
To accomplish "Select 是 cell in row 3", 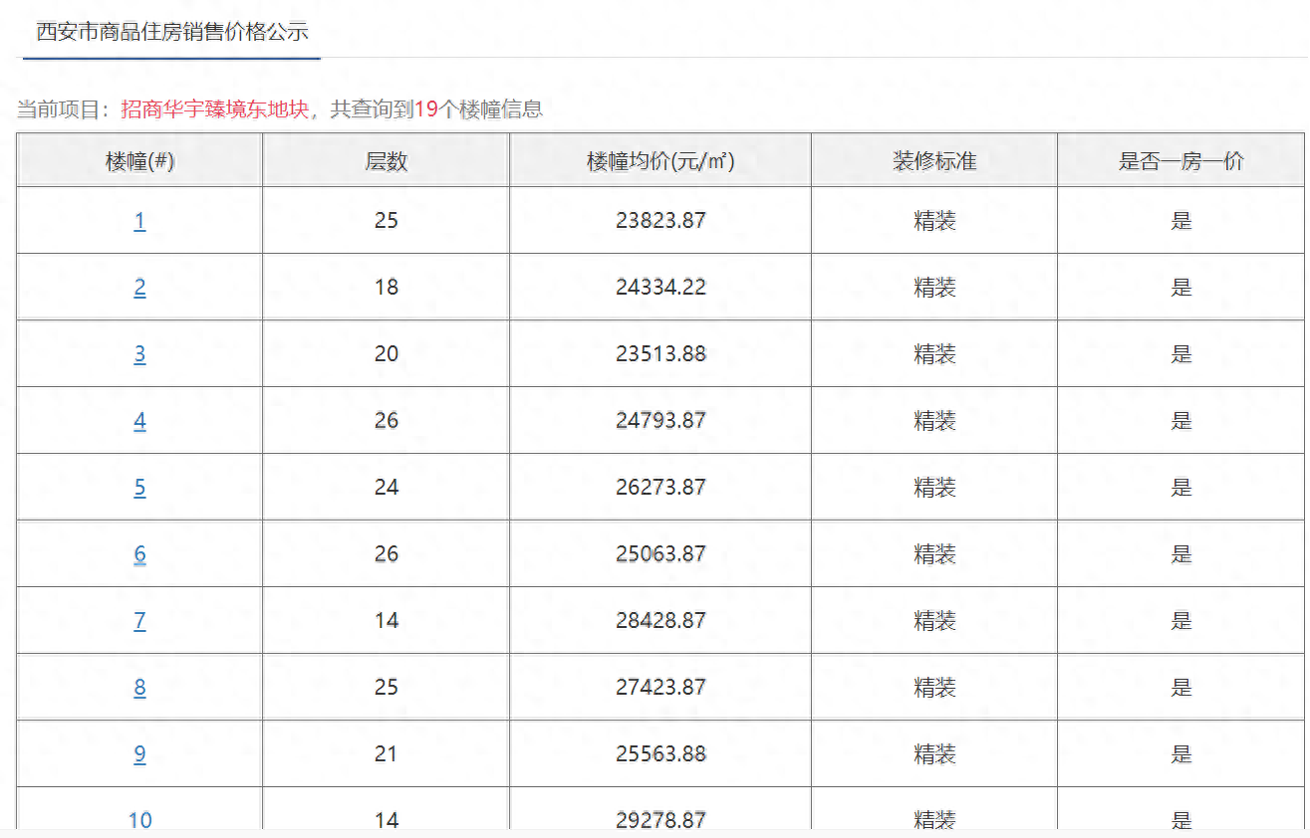I will [x=1181, y=354].
